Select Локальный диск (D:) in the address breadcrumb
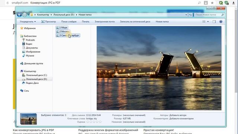 point(64,15)
